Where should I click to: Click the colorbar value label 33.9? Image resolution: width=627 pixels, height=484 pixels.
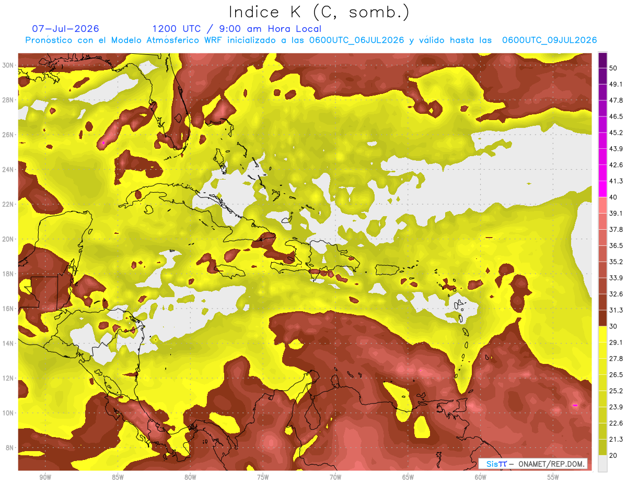pyautogui.click(x=616, y=278)
